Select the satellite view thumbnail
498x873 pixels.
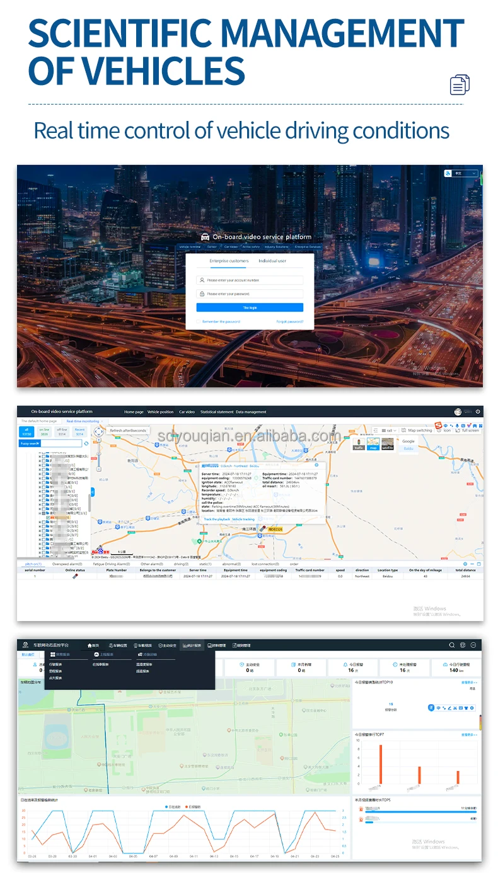click(x=388, y=444)
